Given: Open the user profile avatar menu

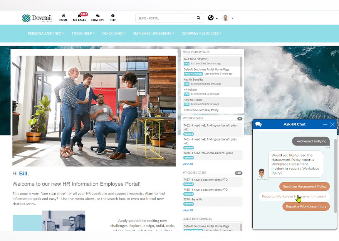Looking at the screenshot, I should (x=226, y=18).
